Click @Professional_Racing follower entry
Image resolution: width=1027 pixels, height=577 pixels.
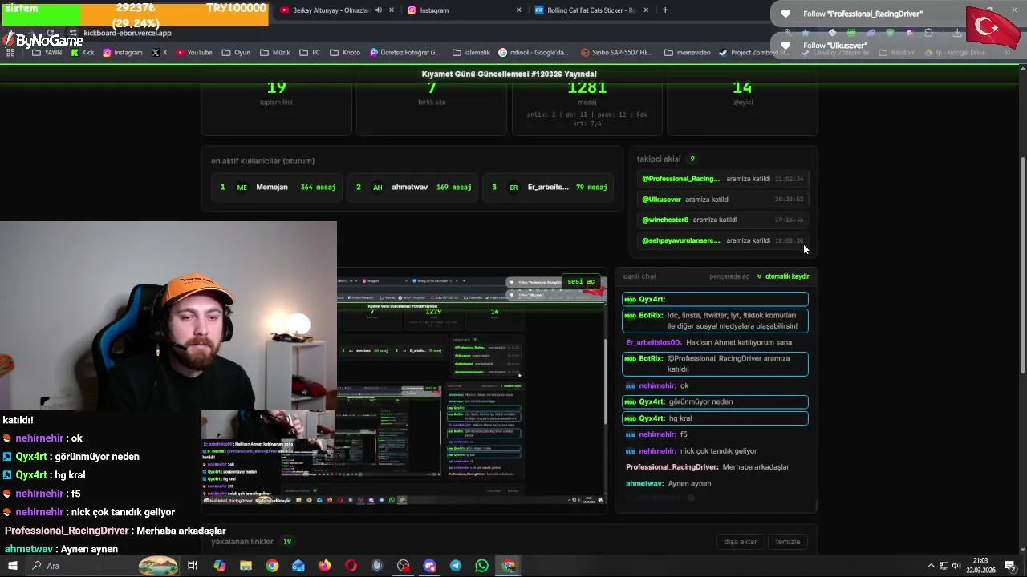coord(722,179)
